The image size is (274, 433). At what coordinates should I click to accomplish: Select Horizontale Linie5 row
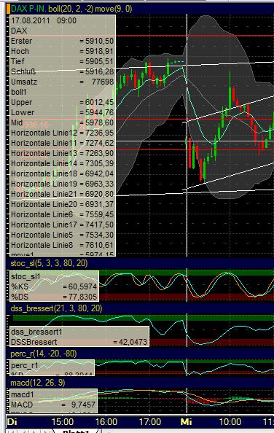click(x=63, y=235)
